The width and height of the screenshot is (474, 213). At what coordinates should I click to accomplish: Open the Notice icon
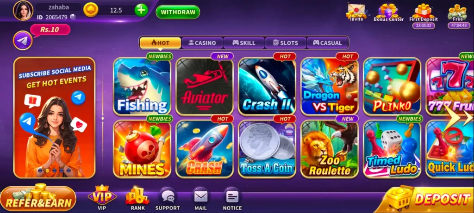coord(232,197)
